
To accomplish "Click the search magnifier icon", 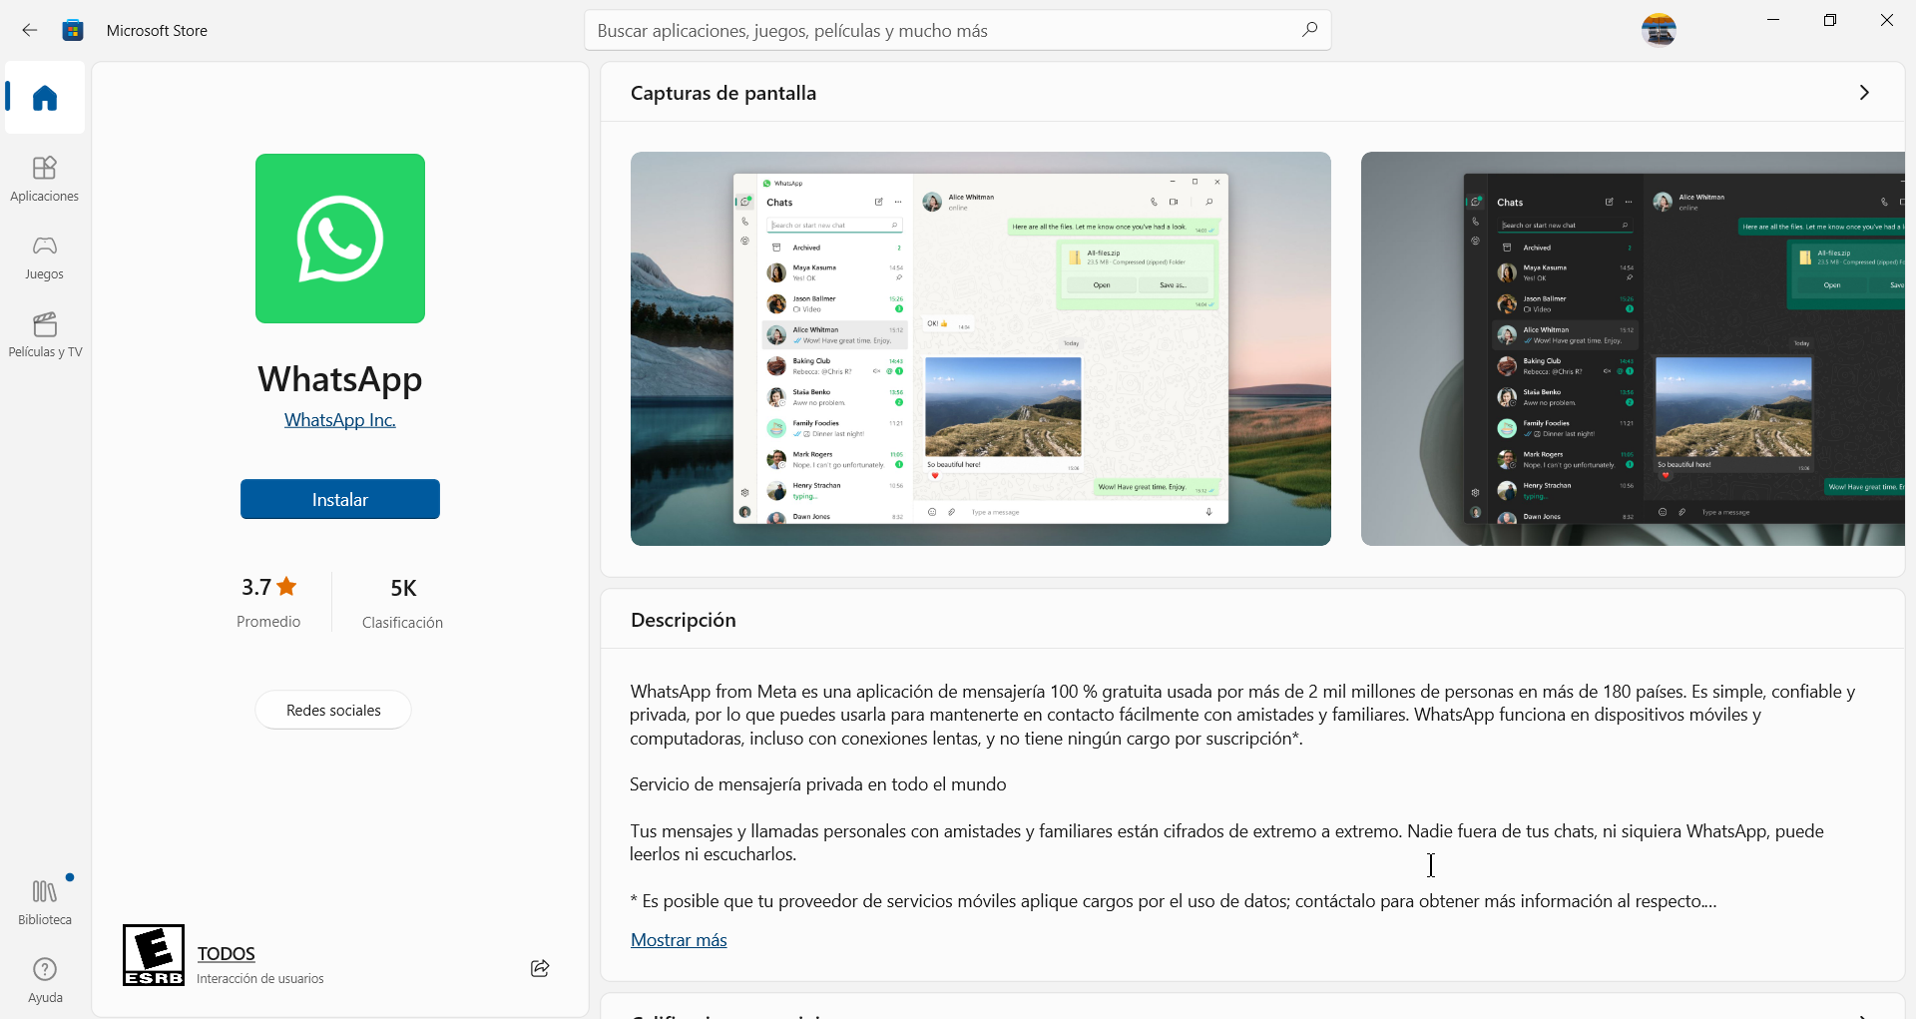I will 1309,30.
